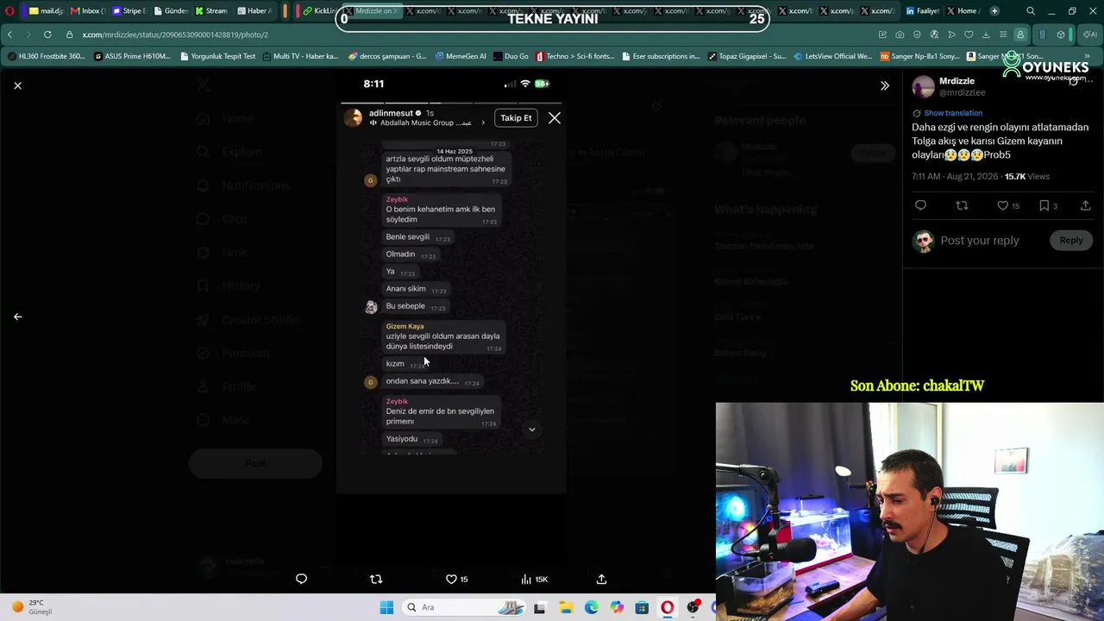Open Techno > Sci-fi fonts bookmark

(x=575, y=56)
